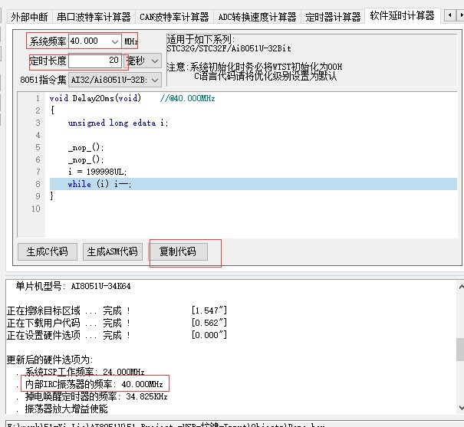Click the line 'i = 199998UL;'
Screen dimensions: 464x427
point(97,172)
